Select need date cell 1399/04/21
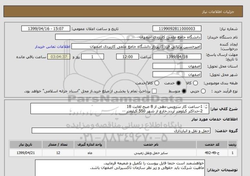 pyautogui.click(x=26, y=153)
